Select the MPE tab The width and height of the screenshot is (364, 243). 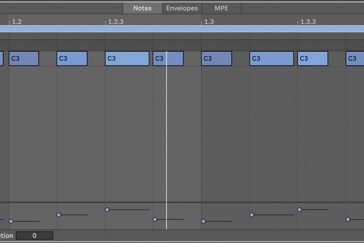click(x=222, y=8)
